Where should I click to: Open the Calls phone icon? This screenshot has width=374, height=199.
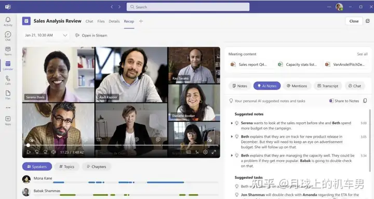8,80
